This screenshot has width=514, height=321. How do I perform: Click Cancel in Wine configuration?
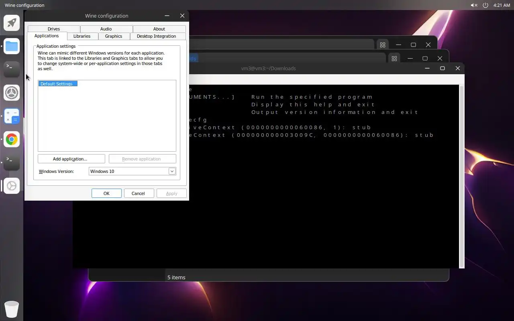tap(138, 193)
